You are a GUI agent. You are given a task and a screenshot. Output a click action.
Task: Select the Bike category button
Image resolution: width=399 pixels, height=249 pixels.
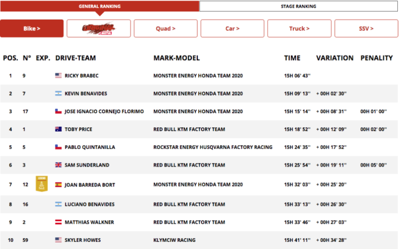point(32,28)
